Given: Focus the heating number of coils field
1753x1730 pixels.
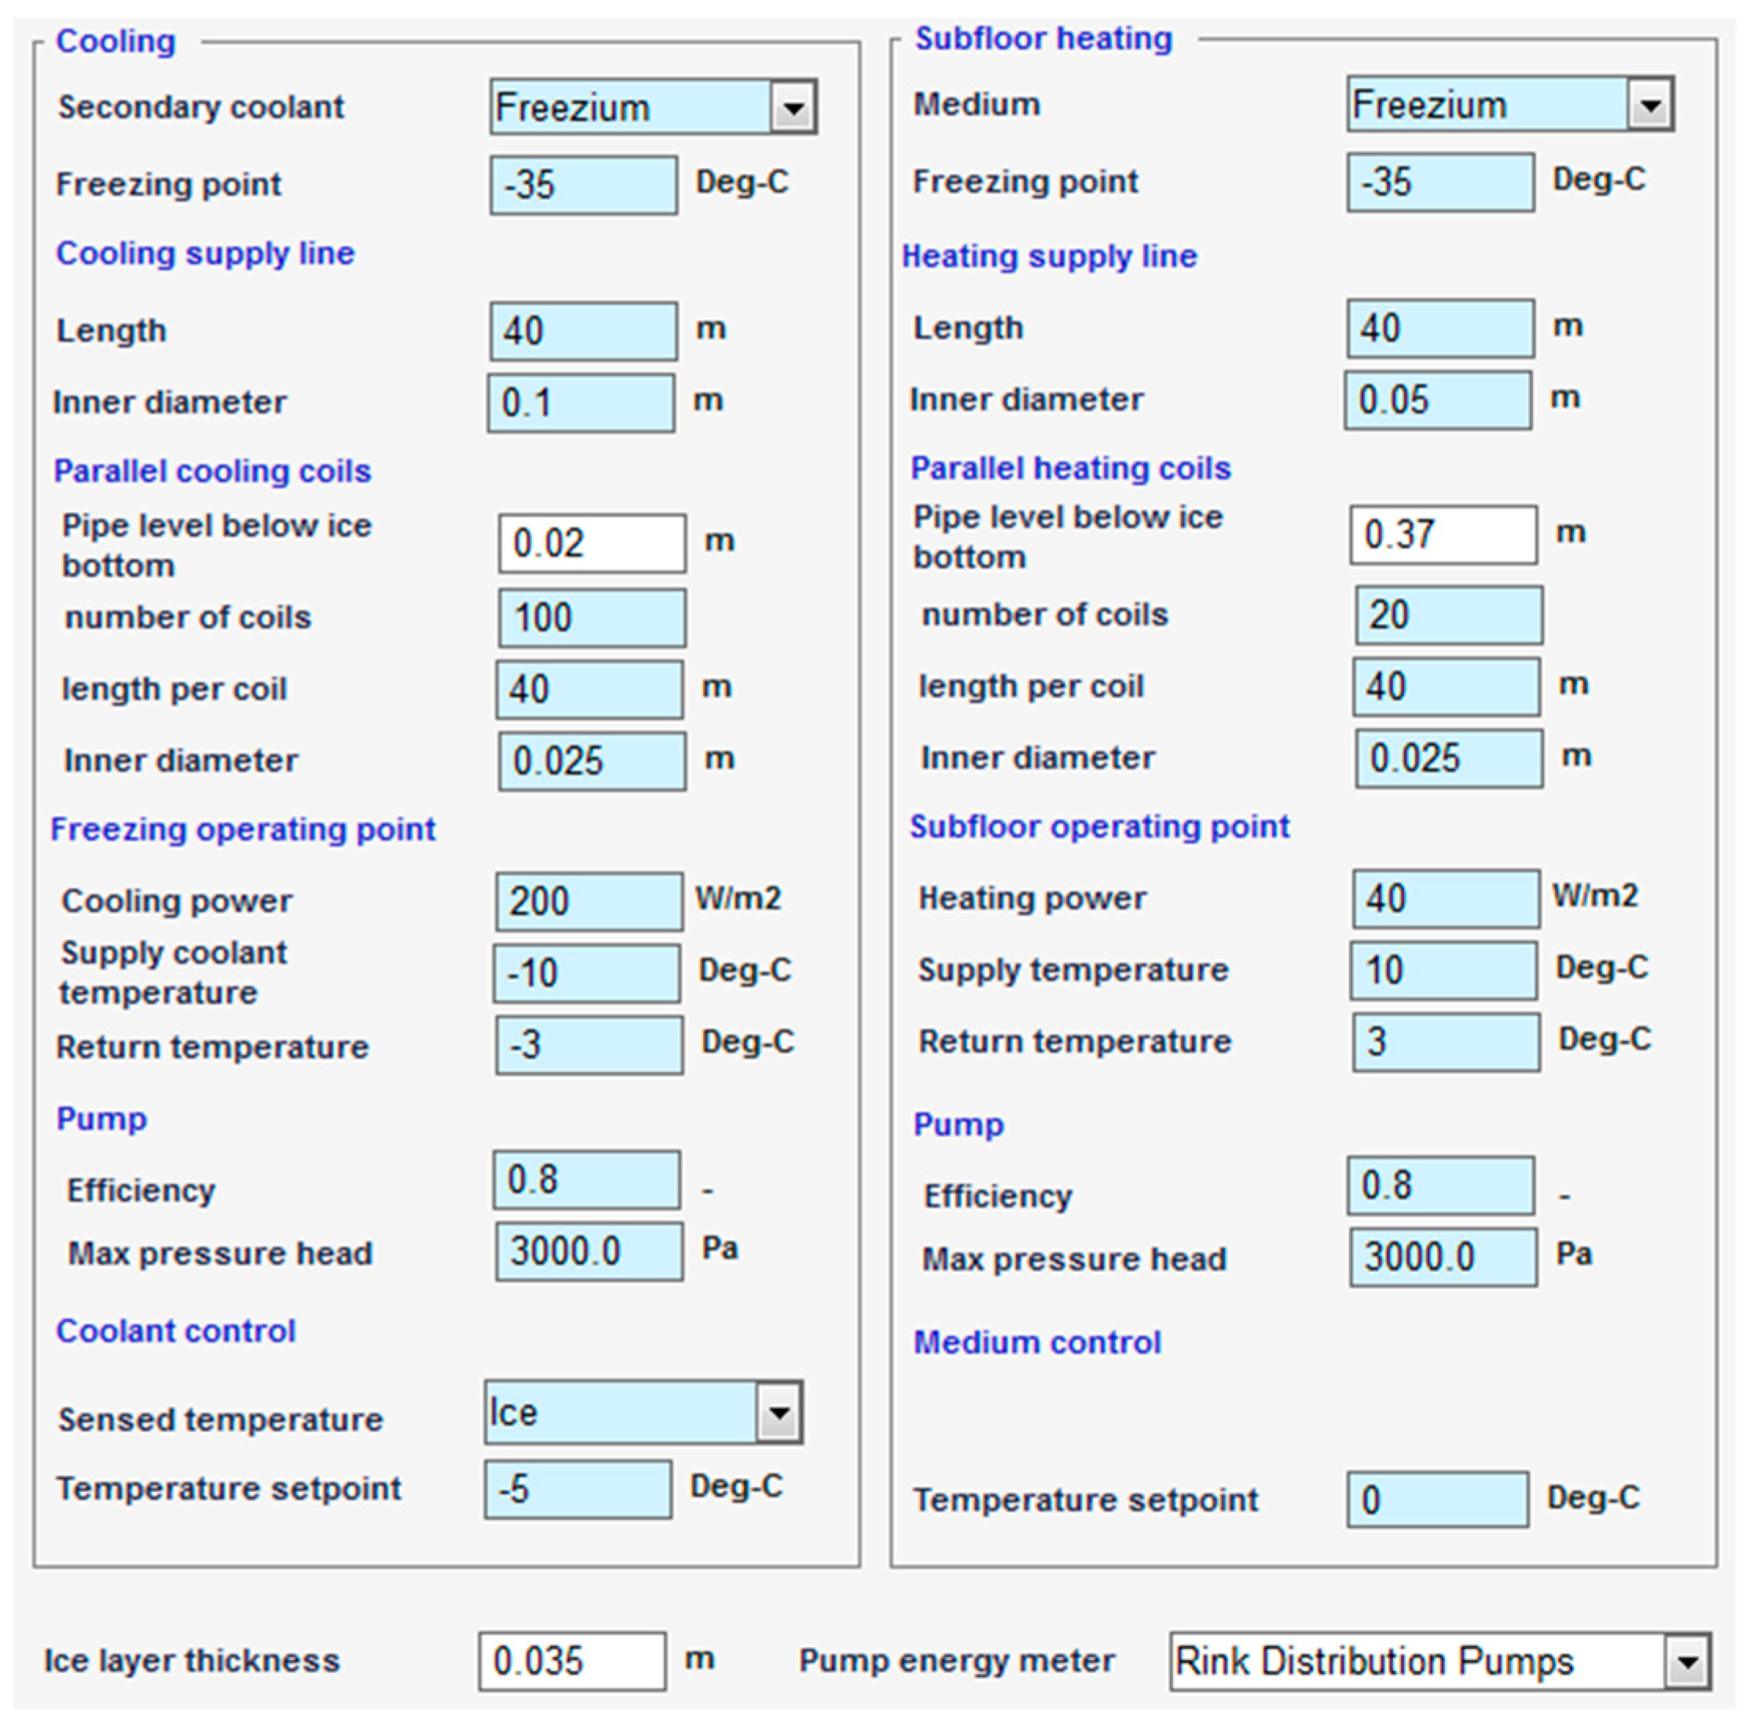Looking at the screenshot, I should coord(1448,615).
